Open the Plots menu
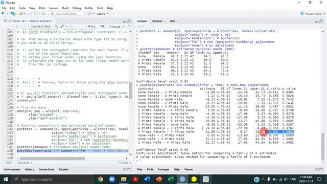This screenshot has height=184, width=327. point(42,8)
